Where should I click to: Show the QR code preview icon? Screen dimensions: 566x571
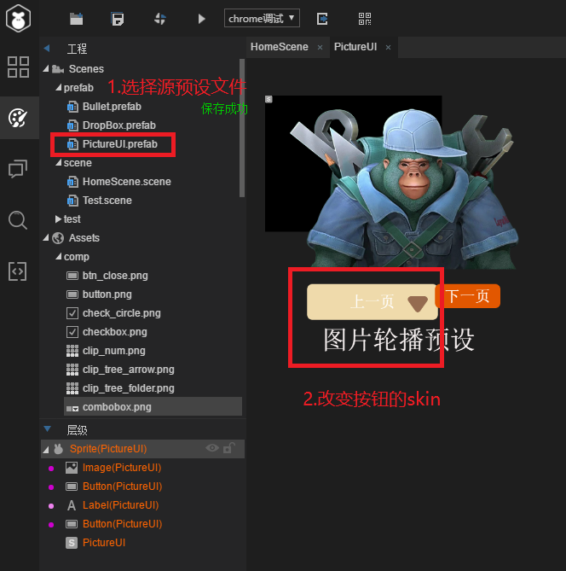pos(365,19)
